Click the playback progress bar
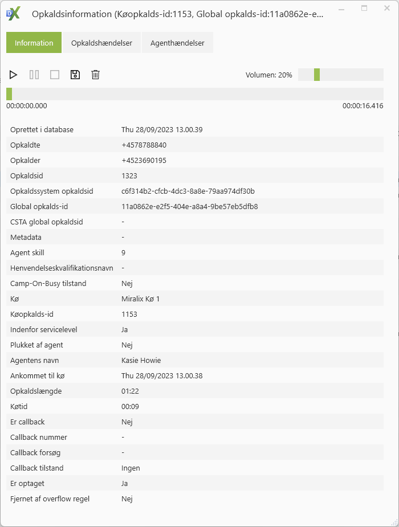 click(x=195, y=94)
